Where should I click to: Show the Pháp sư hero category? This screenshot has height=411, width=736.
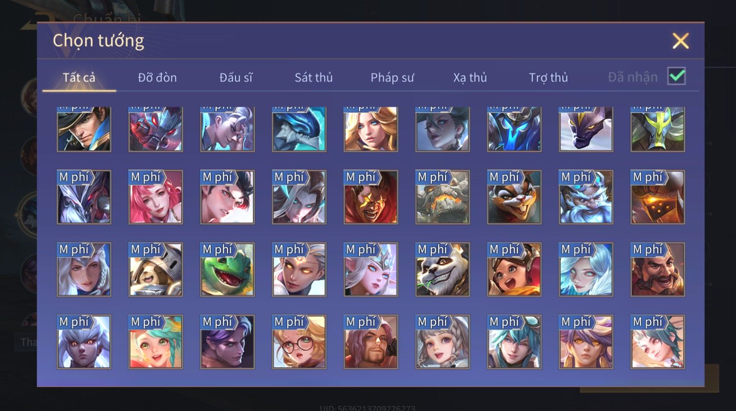[x=392, y=77]
